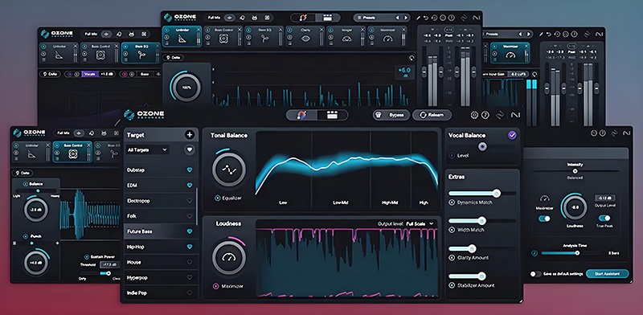Click the Analysis Time slider handle
The image size is (643, 315).
click(577, 253)
